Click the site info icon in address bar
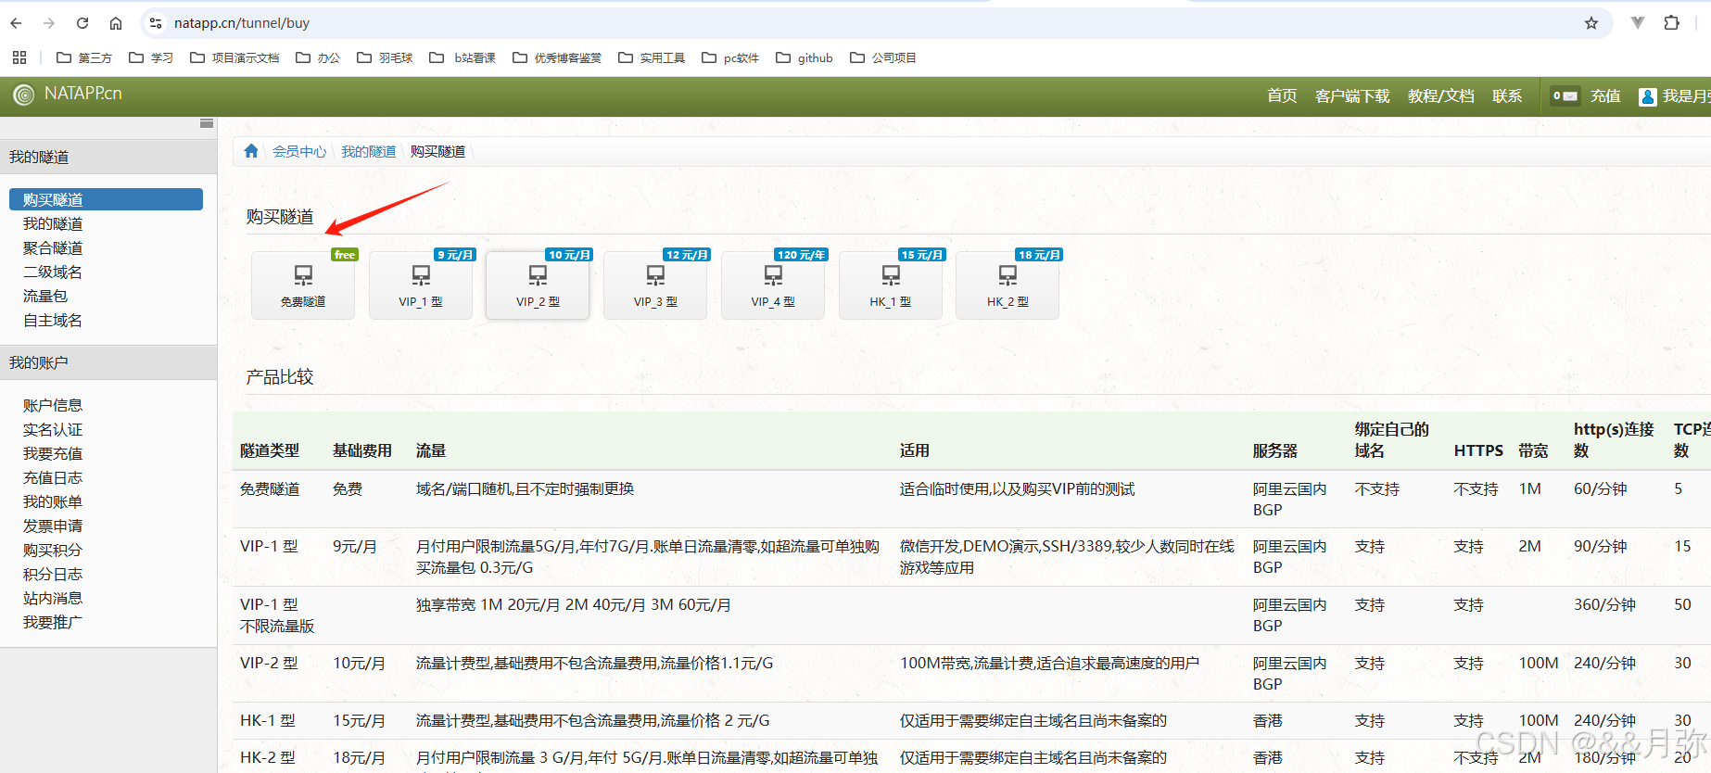This screenshot has width=1711, height=773. (x=156, y=23)
